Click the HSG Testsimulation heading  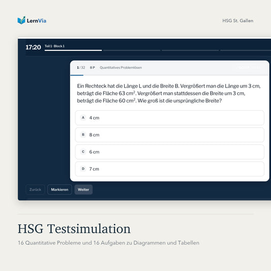74,229
